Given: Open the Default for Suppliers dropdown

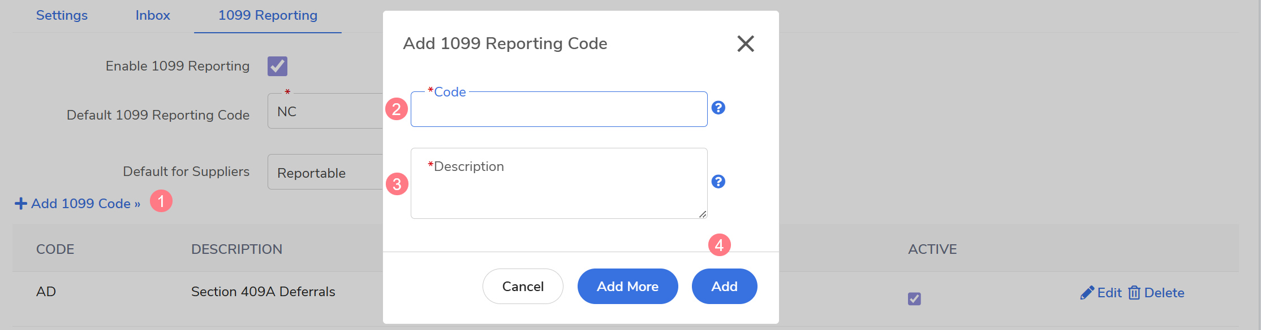Looking at the screenshot, I should [x=325, y=173].
